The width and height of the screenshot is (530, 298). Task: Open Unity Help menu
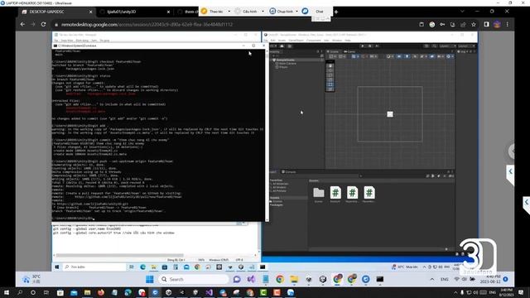pyautogui.click(x=348, y=41)
